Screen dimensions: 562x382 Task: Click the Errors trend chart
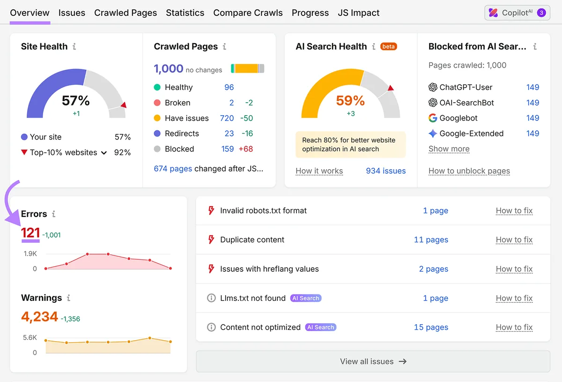click(x=108, y=261)
